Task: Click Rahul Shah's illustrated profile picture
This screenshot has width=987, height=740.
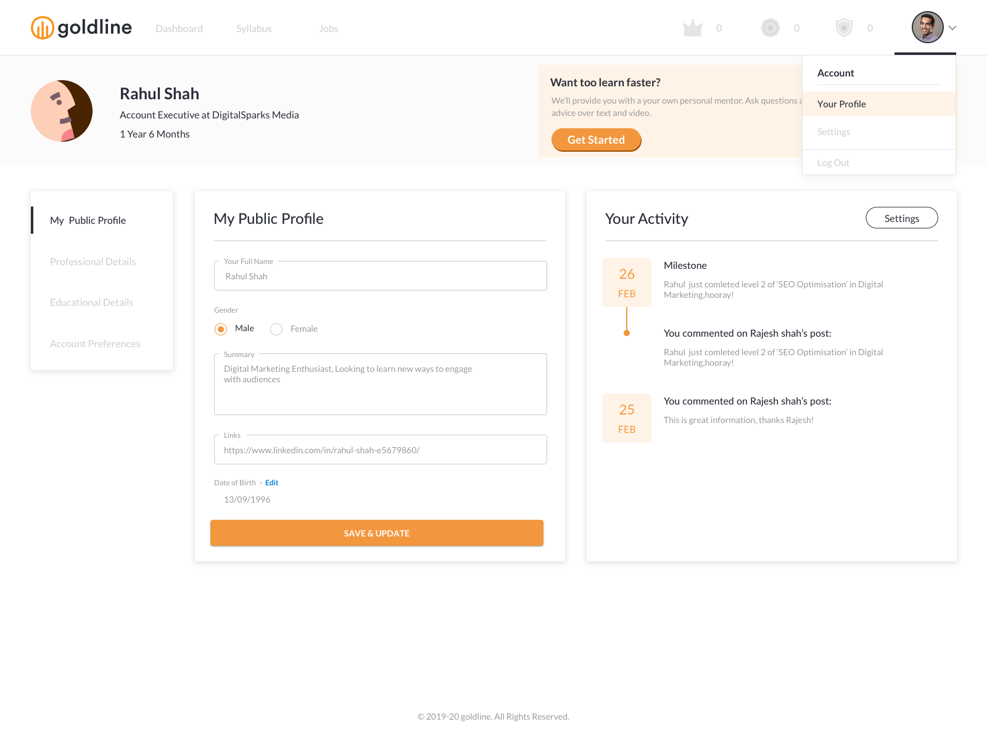Action: tap(61, 111)
